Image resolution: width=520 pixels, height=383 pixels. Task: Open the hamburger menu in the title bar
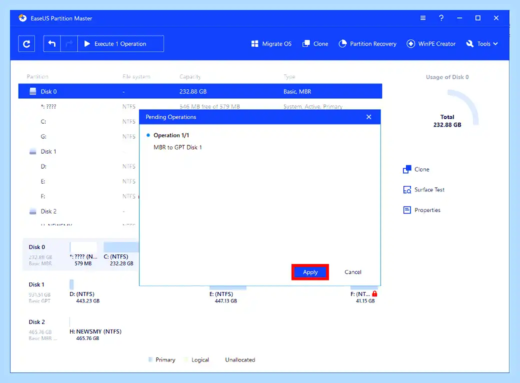[x=423, y=18]
